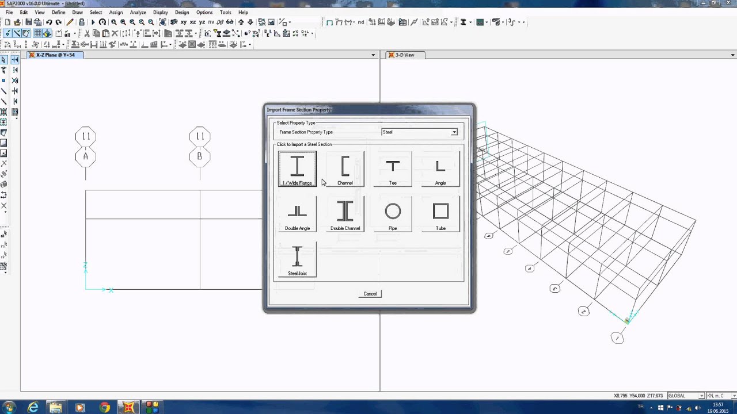Click the Redo toolbar icon
This screenshot has width=737, height=414.
59,22
